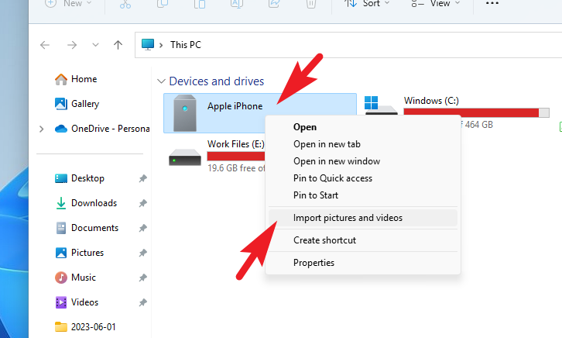
Task: Choose Pin to Start
Action: pos(363,195)
